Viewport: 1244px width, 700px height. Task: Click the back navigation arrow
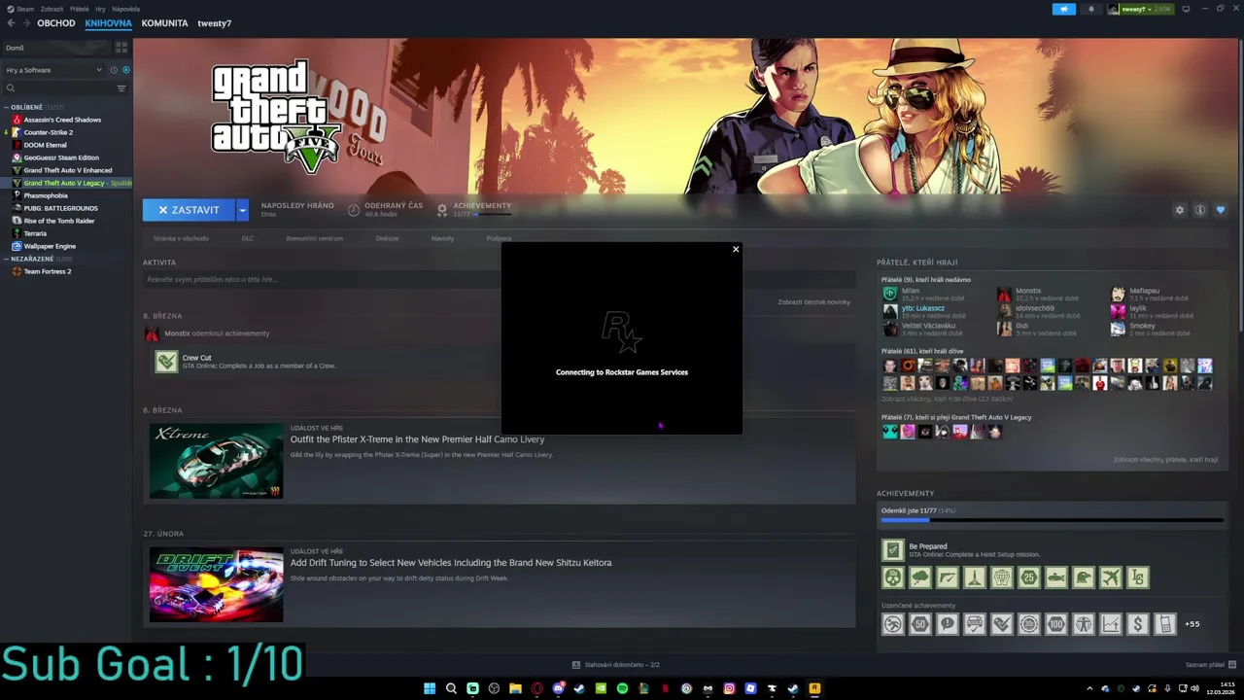click(x=11, y=22)
